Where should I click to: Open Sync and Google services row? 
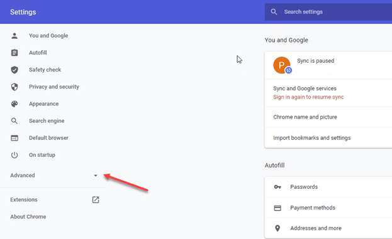(328, 93)
